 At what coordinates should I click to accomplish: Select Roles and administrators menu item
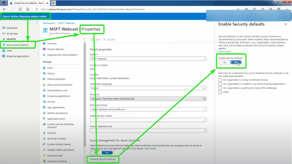(60, 85)
